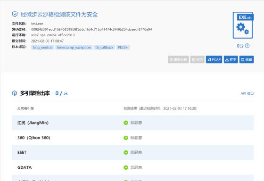Download the sample with 样本 button
264x181 pixels.
tap(231, 59)
